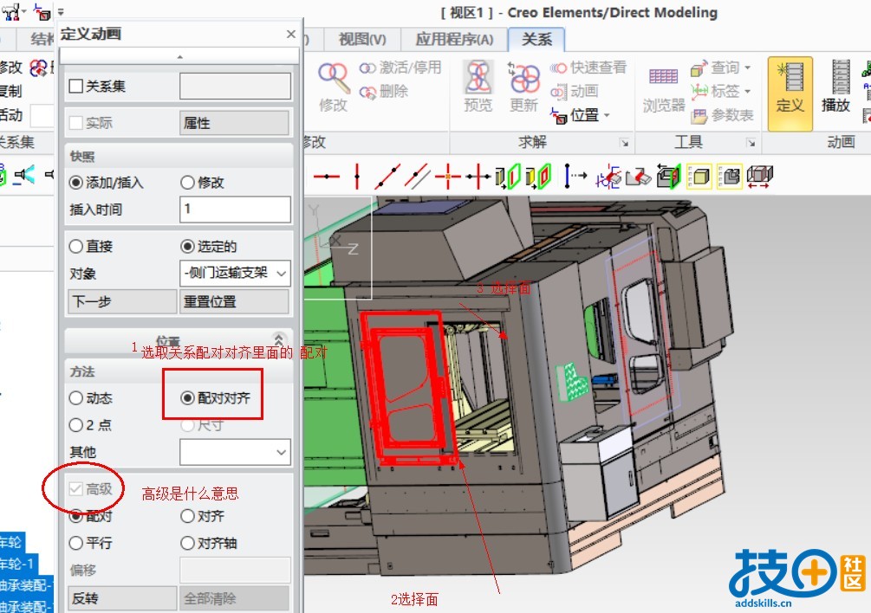Screen dimensions: 871x613
Task: Open the 浏览器 browser tool
Action: (663, 90)
